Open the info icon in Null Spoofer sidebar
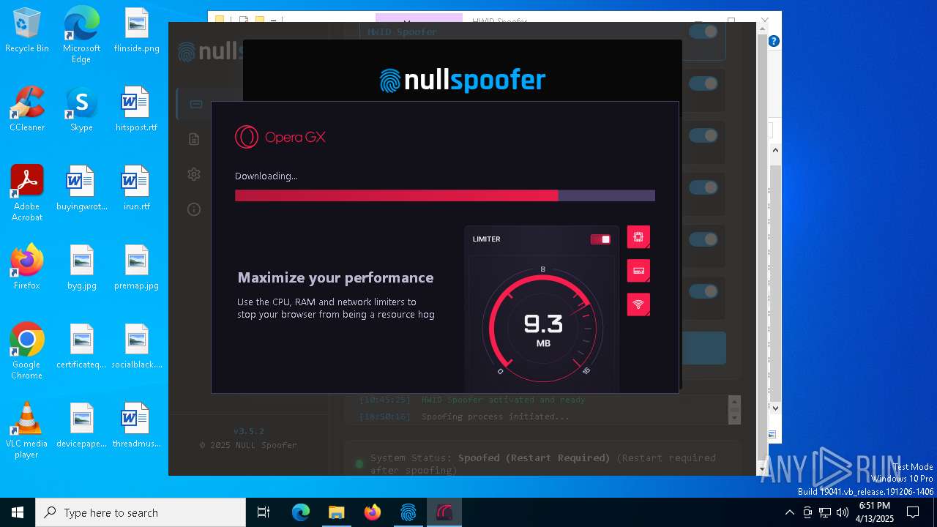937x527 pixels. point(194,209)
